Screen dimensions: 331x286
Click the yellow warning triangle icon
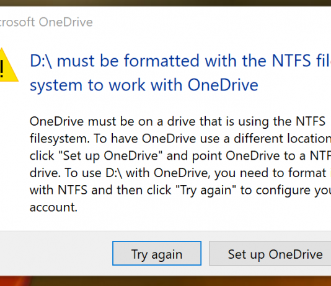point(9,64)
